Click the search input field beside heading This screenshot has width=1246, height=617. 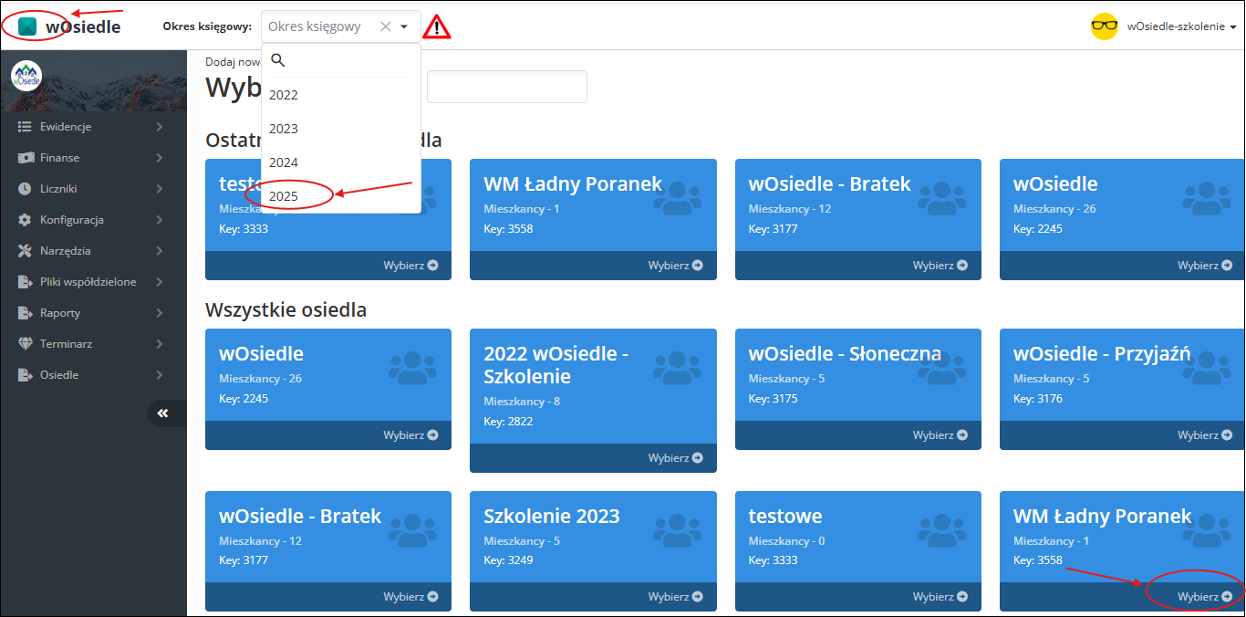(x=506, y=87)
